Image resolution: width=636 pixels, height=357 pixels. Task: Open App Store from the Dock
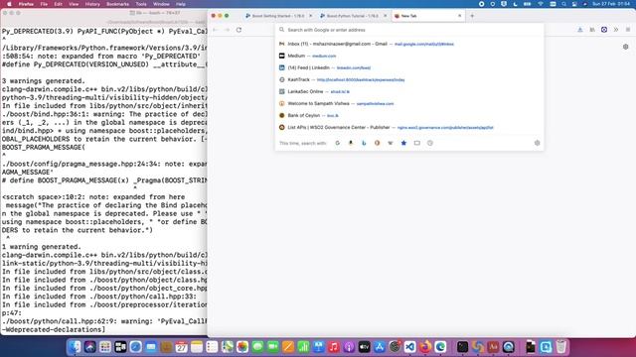[x=380, y=347]
